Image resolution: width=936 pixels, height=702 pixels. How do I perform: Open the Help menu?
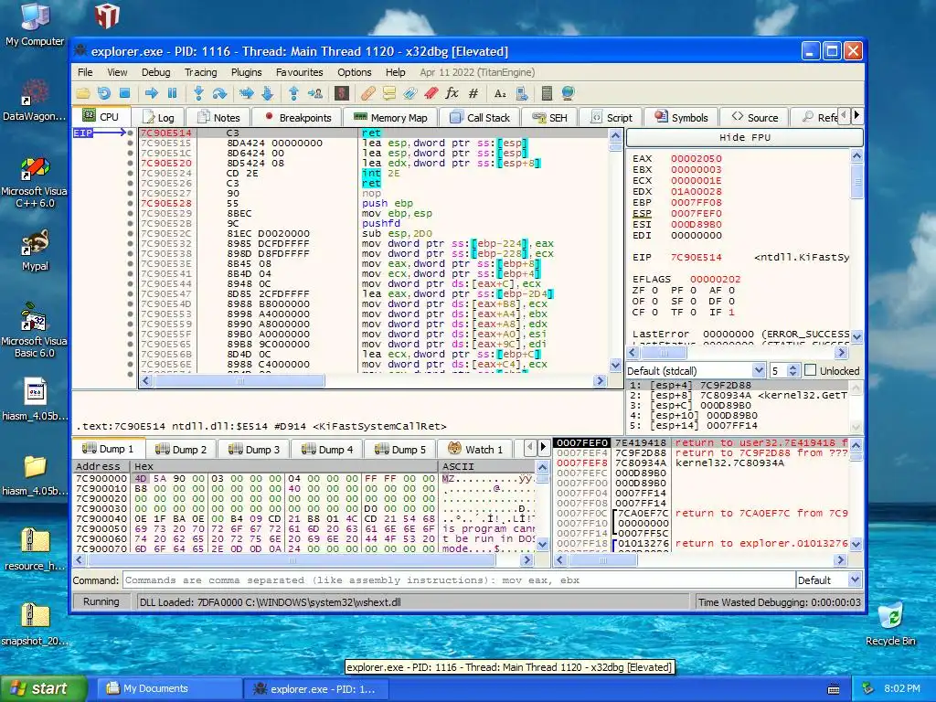click(395, 72)
